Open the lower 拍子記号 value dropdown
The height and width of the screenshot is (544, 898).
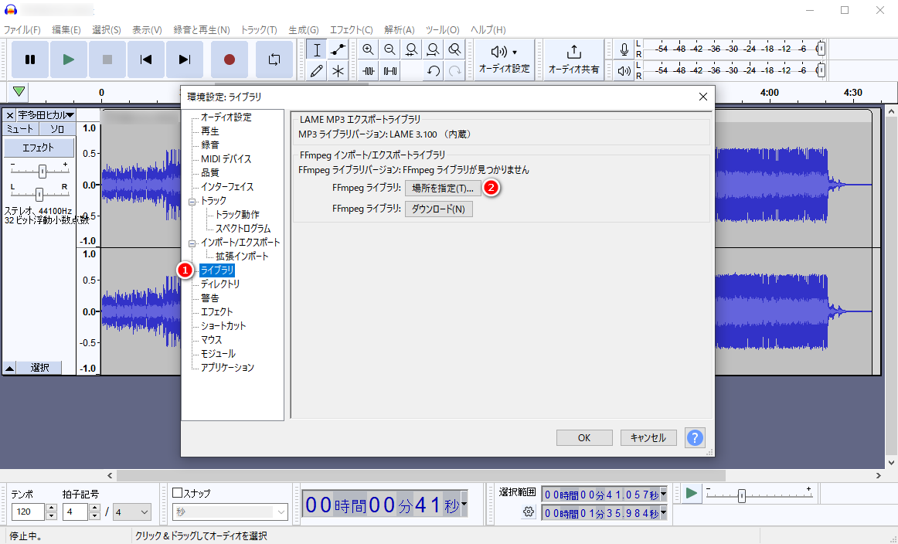pyautogui.click(x=131, y=512)
